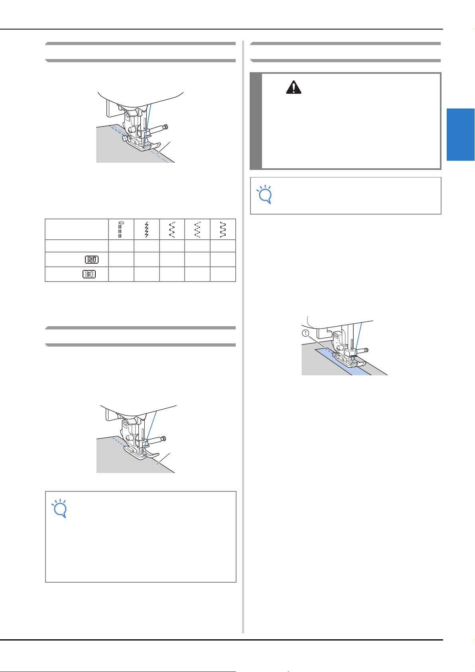Viewport: 475px width, 672px height.
Task: Click the stitch icon in the middle header column
Action: [x=172, y=229]
